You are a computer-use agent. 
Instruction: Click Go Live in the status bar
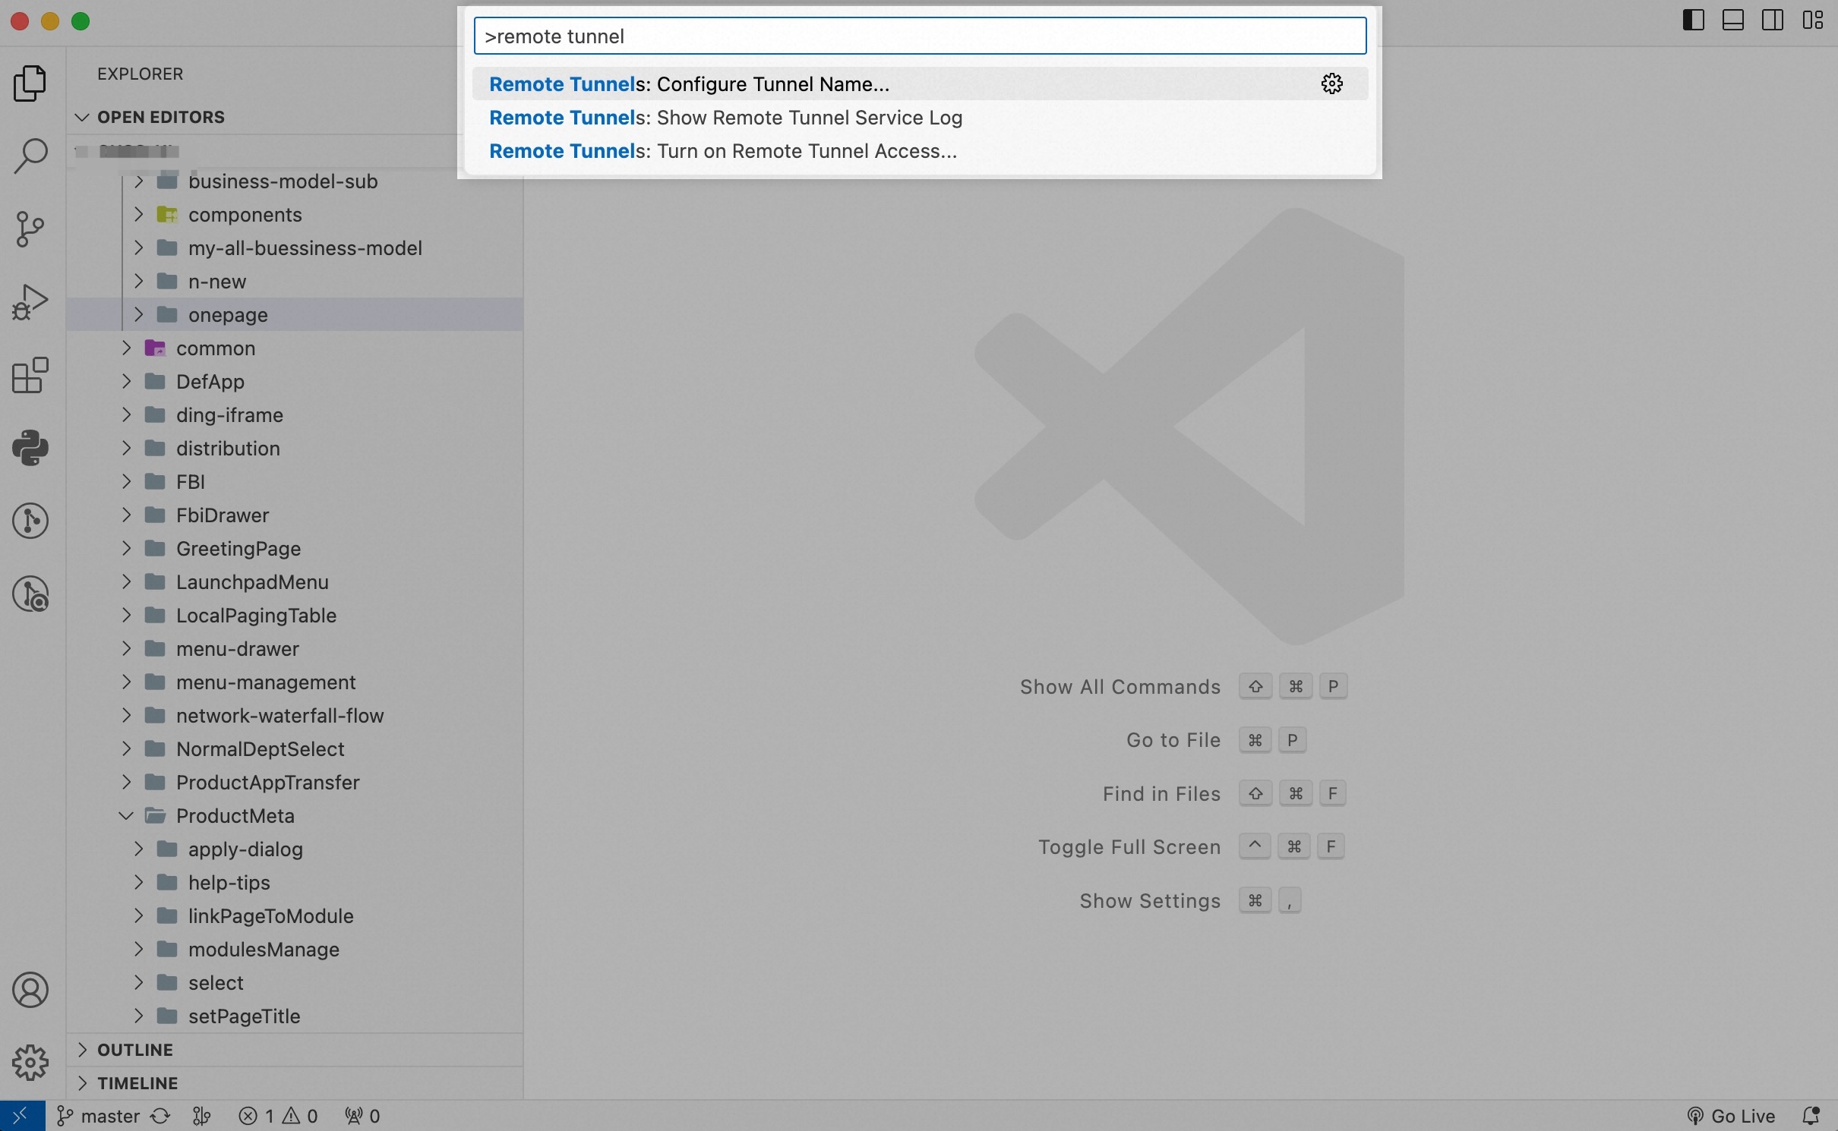[1732, 1116]
